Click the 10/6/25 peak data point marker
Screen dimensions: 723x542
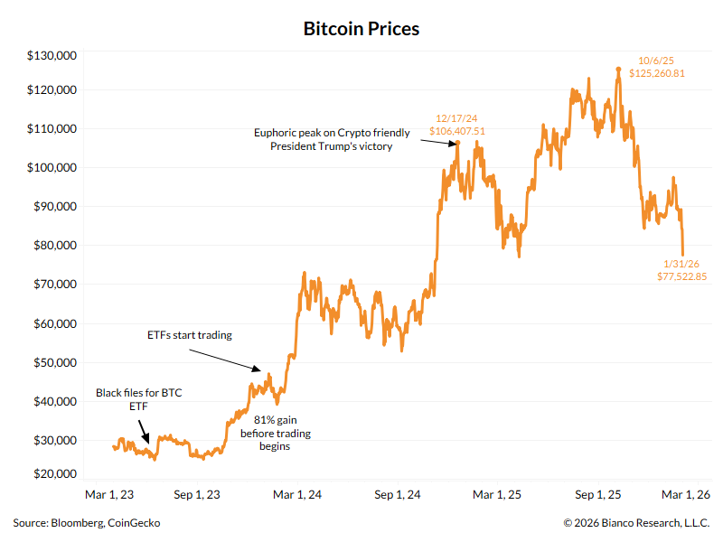[x=618, y=69]
